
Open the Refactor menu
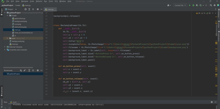point(39,1)
